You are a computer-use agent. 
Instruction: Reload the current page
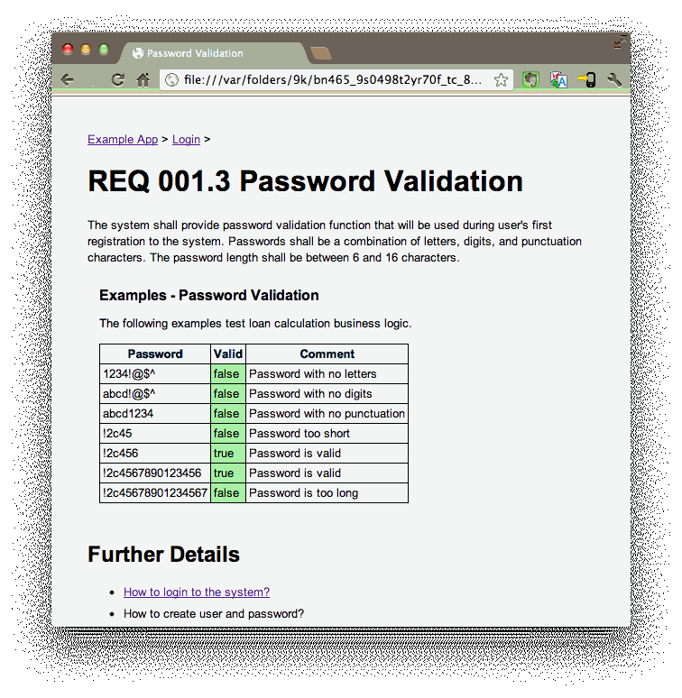pyautogui.click(x=117, y=80)
